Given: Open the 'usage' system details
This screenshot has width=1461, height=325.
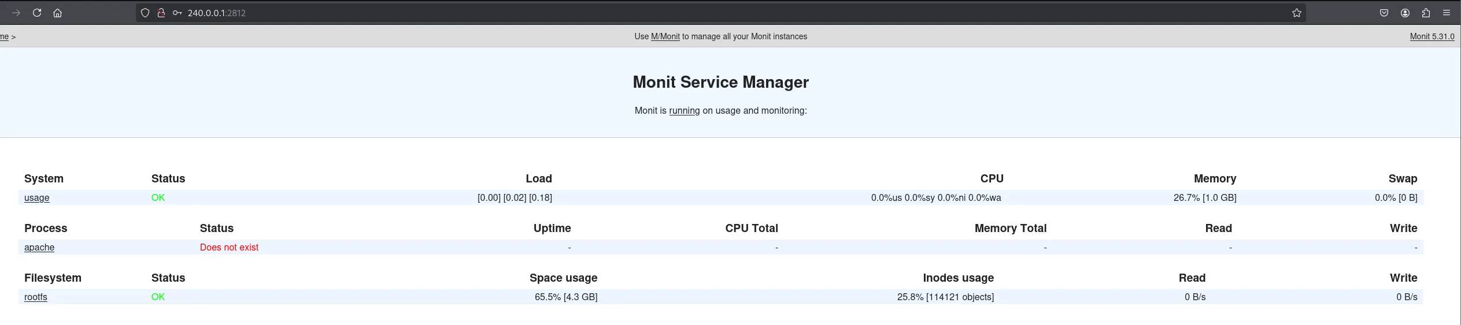Looking at the screenshot, I should pos(36,197).
